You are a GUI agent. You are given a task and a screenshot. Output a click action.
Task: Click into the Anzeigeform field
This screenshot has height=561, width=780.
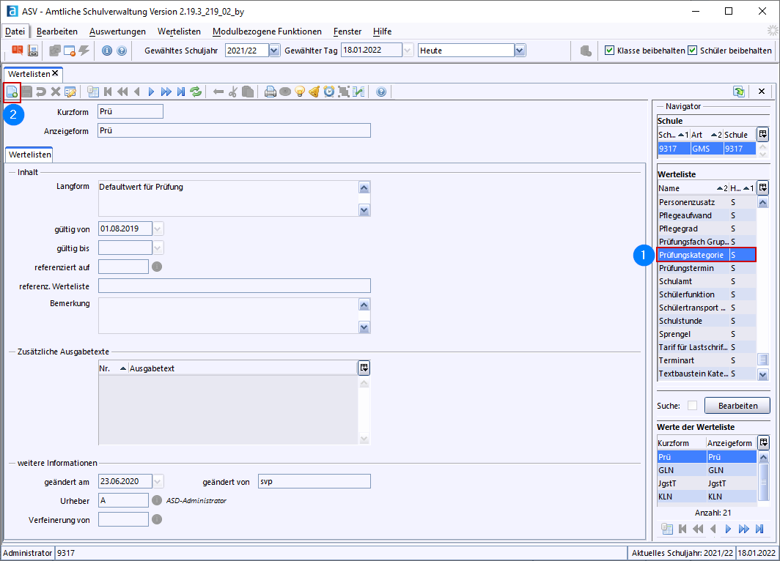tap(234, 130)
